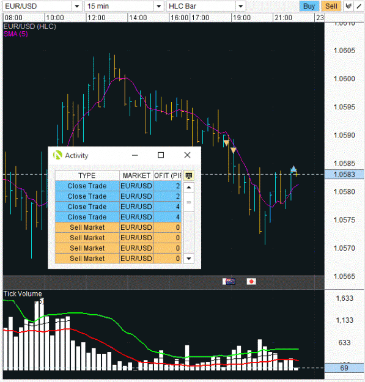This screenshot has height=382, width=365.
Task: Click the 17:00 time axis label
Action: (200, 18)
